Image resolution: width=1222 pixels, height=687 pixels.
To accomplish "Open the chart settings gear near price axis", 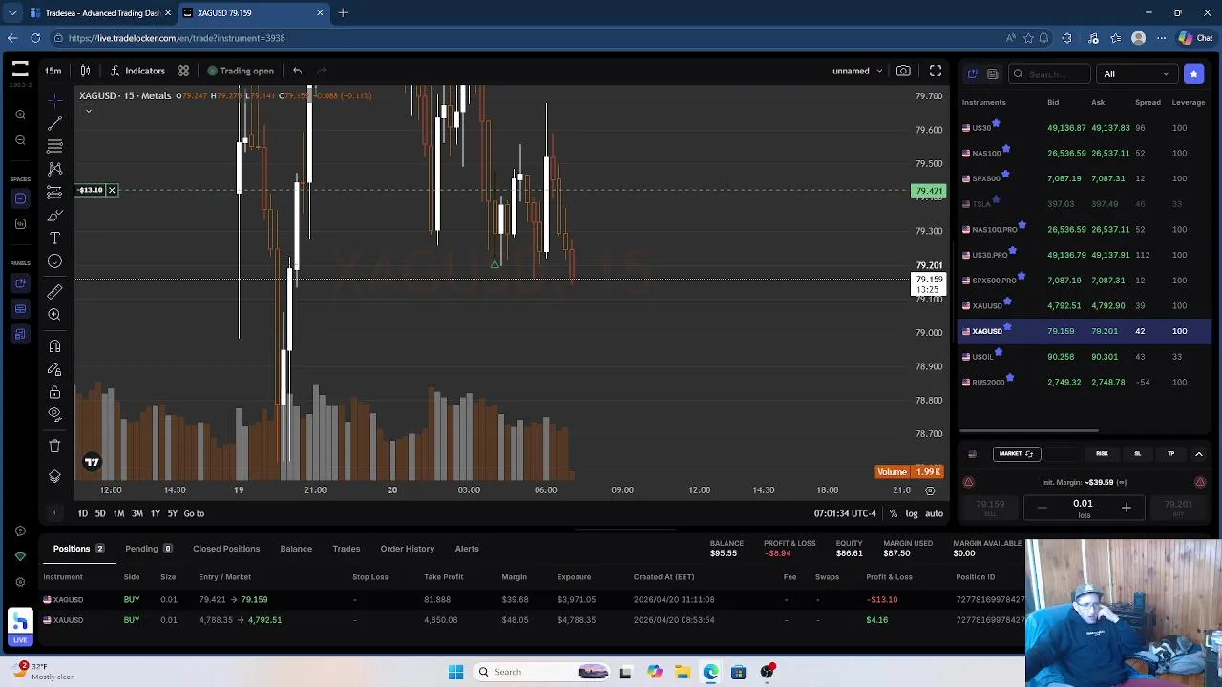I will tap(930, 489).
